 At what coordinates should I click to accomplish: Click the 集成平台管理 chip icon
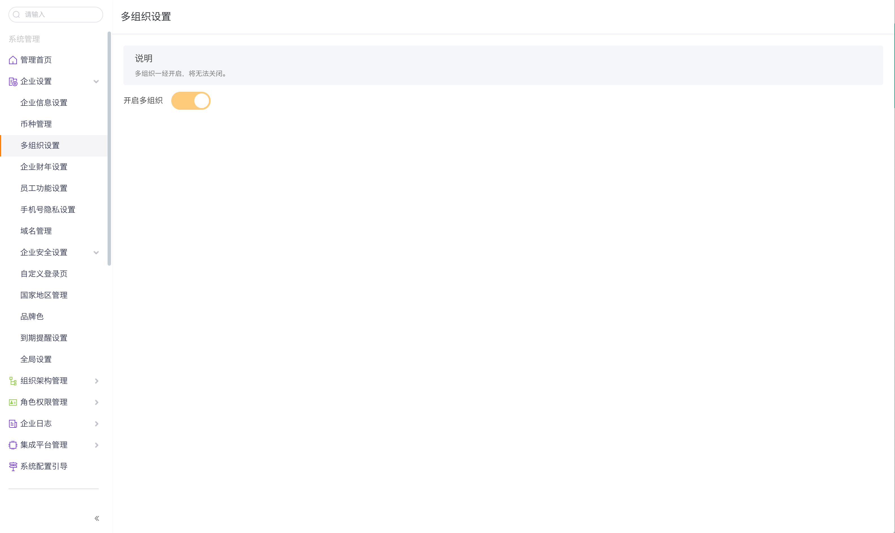coord(13,445)
